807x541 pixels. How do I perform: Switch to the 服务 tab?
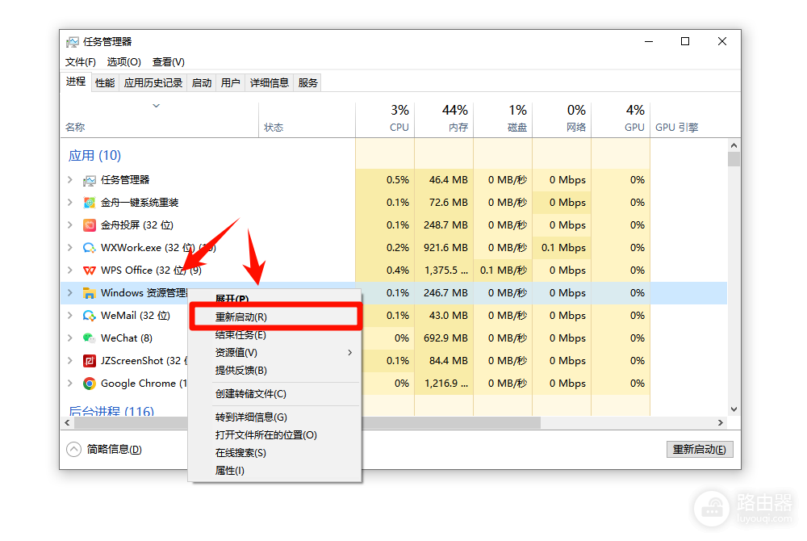pos(307,83)
